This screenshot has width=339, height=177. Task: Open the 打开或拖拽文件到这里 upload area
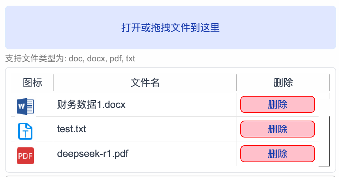tap(170, 28)
